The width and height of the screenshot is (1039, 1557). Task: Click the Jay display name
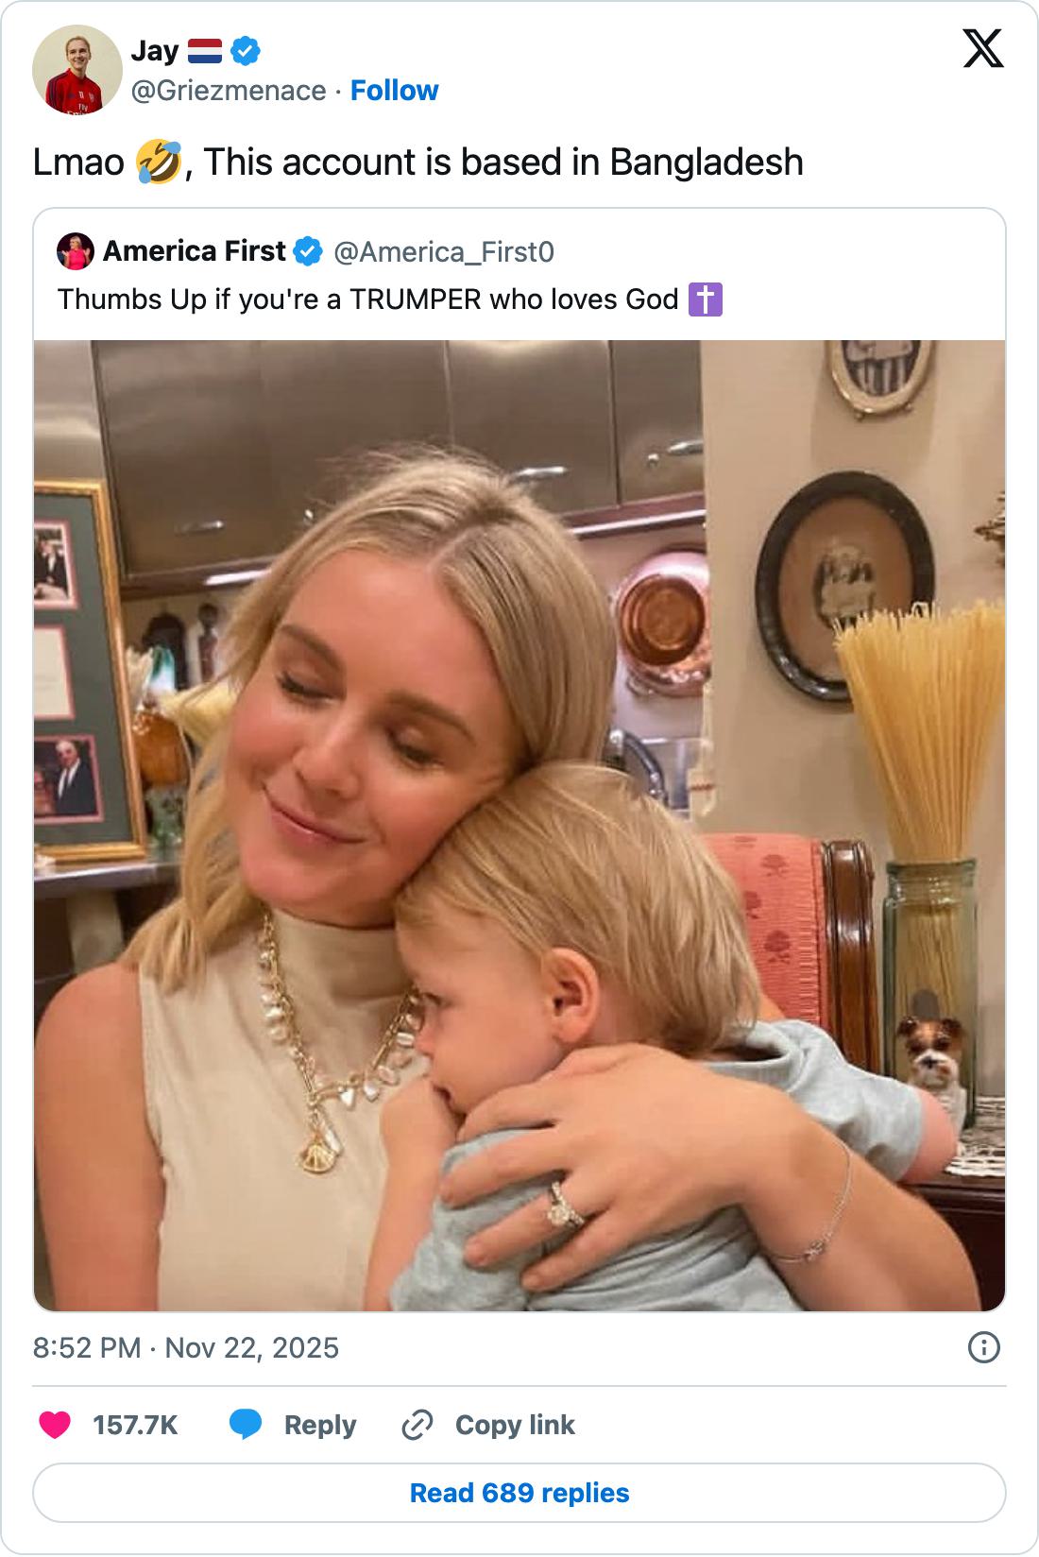pos(154,51)
